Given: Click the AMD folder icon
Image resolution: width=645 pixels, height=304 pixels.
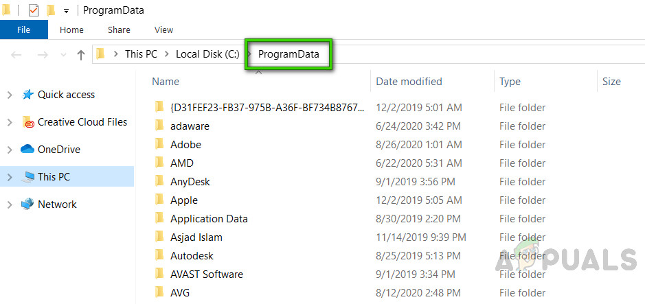Looking at the screenshot, I should [x=159, y=163].
